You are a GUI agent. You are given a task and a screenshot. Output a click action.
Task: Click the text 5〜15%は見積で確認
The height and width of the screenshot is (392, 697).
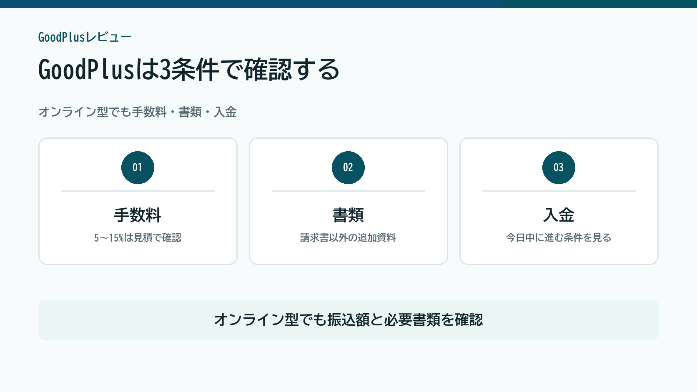138,238
